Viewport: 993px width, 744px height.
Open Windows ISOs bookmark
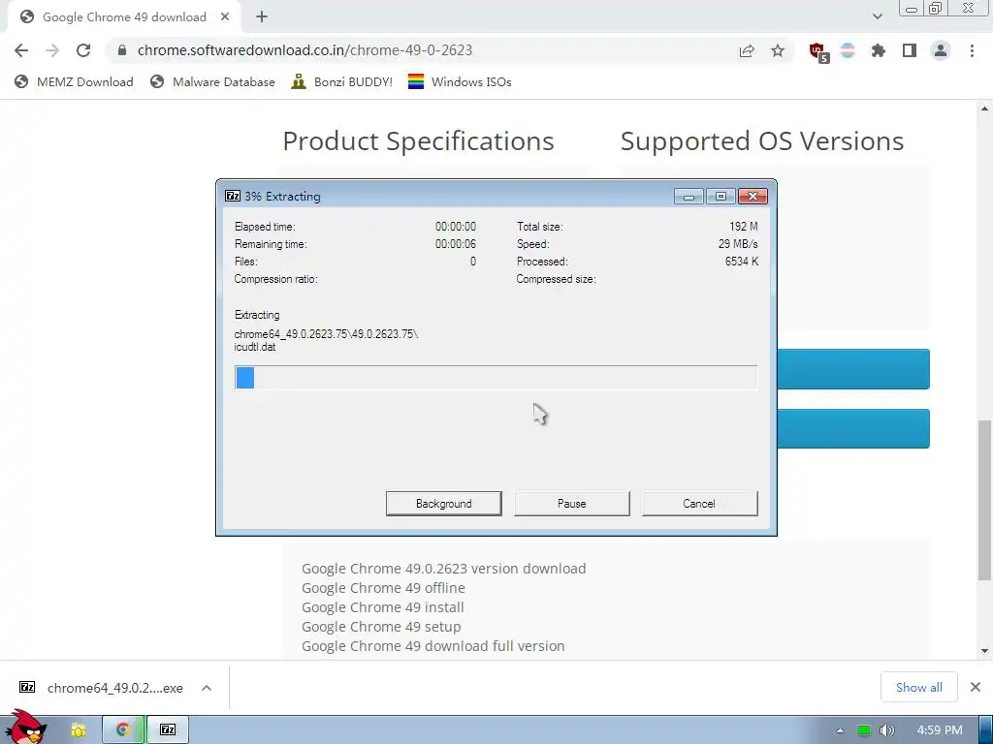point(460,81)
